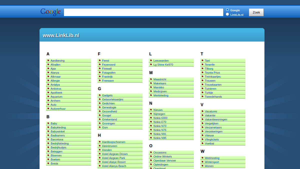Click the red bullet beside Nieuws
The width and height of the screenshot is (300, 169).
(x=151, y=110)
